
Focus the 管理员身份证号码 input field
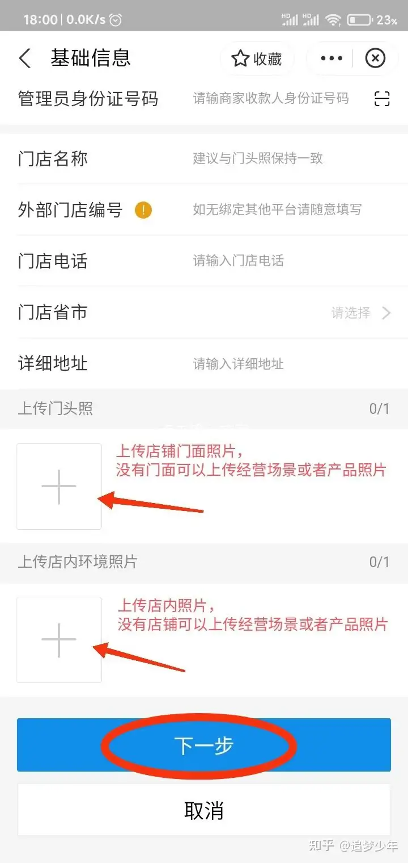click(271, 99)
